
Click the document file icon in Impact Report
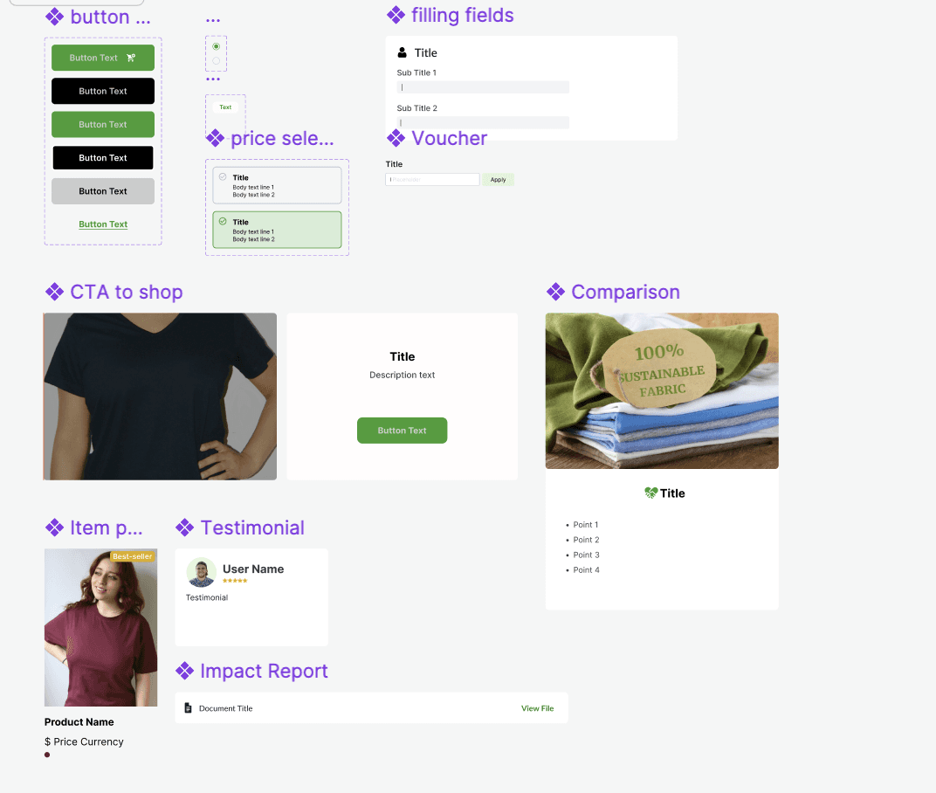point(188,707)
